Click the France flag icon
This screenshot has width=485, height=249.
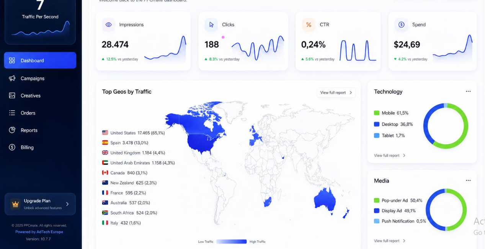[105, 193]
